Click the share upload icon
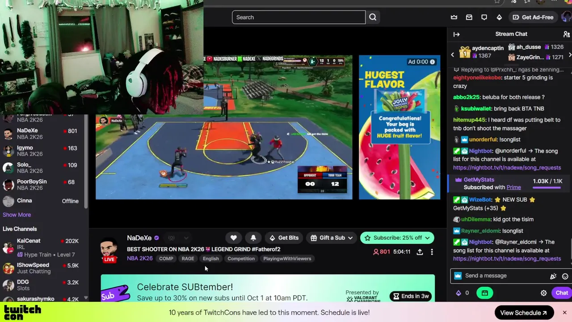This screenshot has height=322, width=572. (420, 252)
